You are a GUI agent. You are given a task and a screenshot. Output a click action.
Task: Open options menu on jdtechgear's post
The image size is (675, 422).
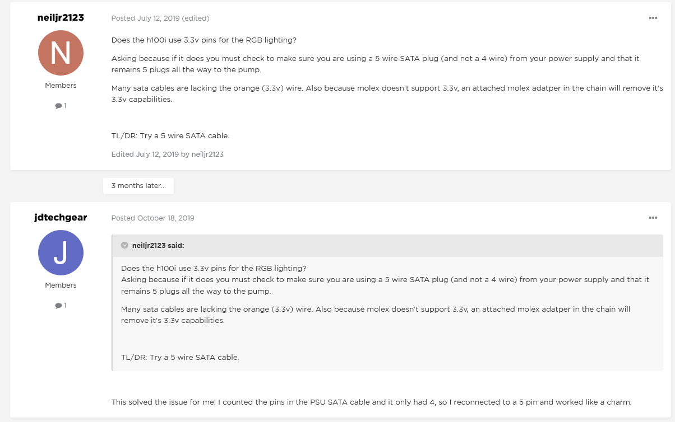pos(653,218)
